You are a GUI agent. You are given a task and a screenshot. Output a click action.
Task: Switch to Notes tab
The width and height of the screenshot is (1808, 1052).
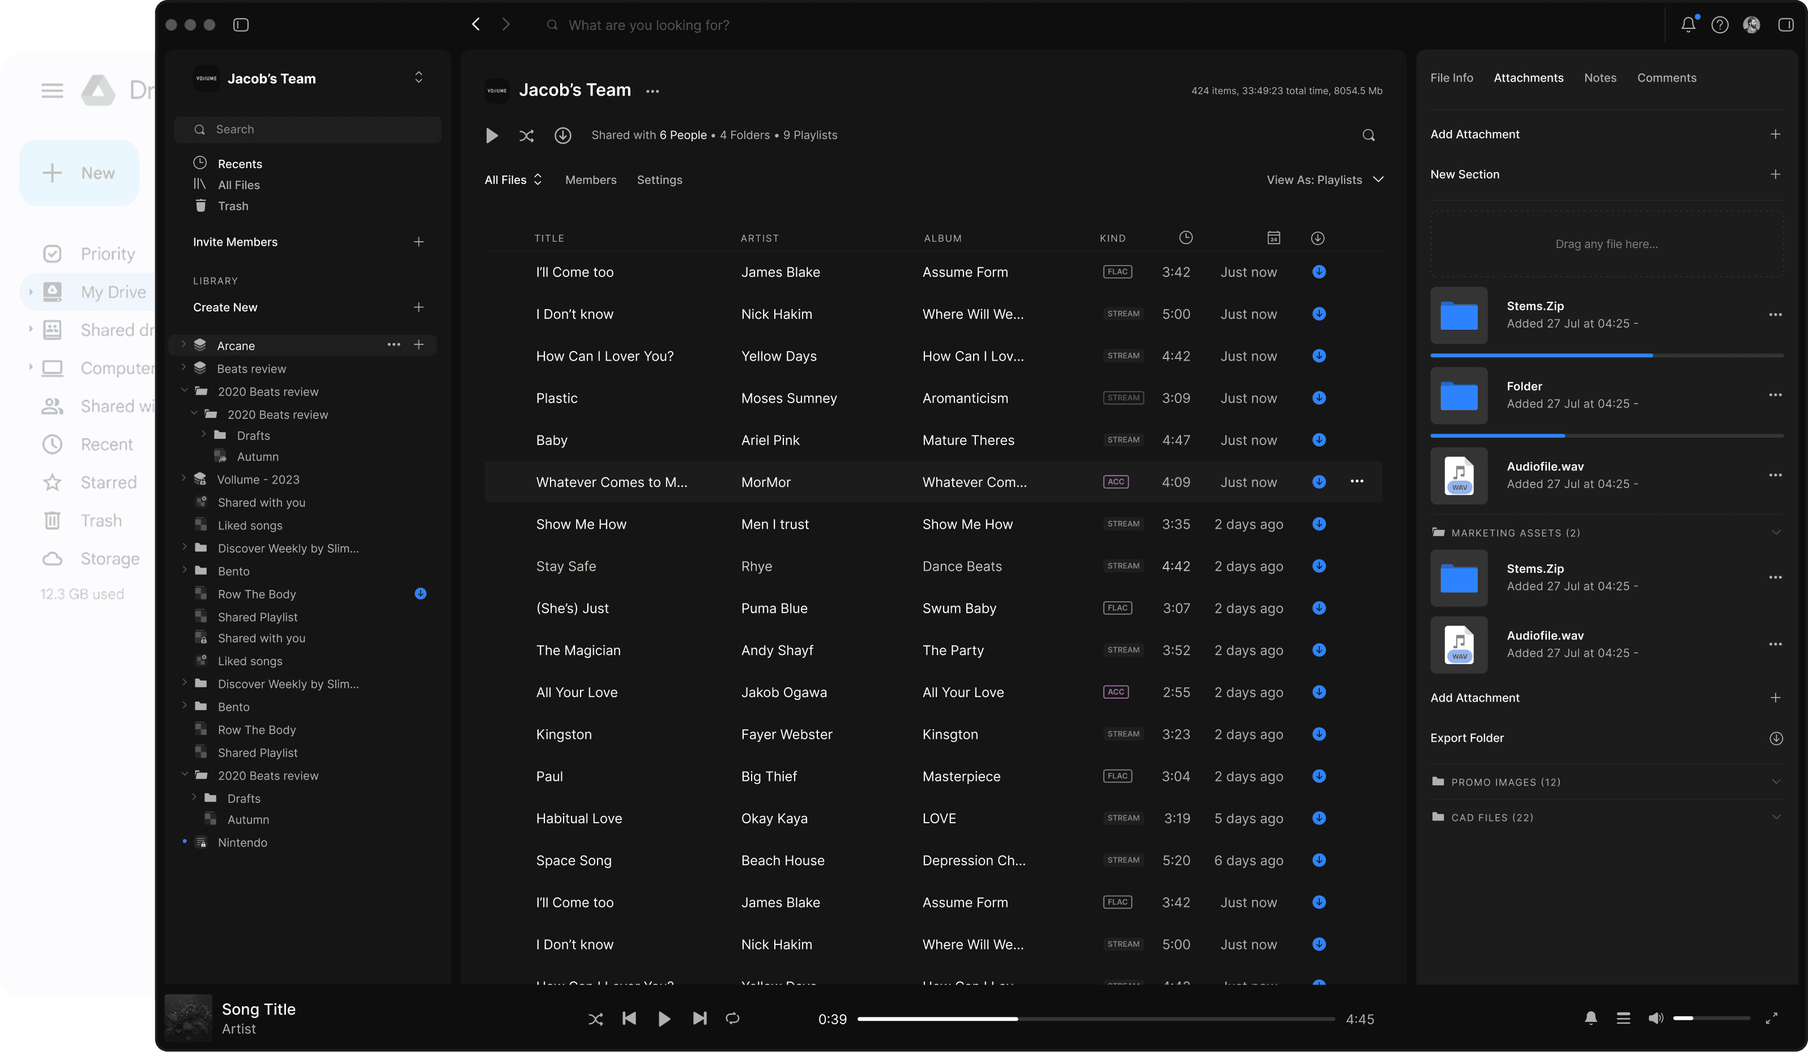point(1600,78)
